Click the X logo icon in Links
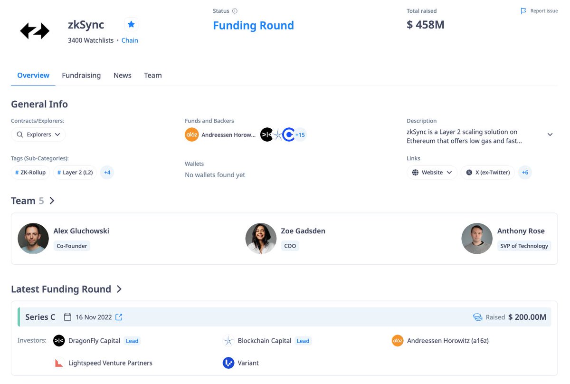The width and height of the screenshot is (570, 384). coord(469,173)
